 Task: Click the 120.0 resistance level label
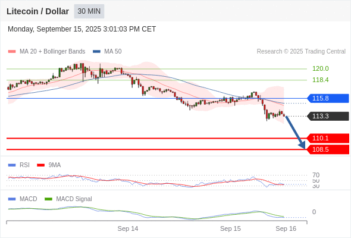point(321,68)
